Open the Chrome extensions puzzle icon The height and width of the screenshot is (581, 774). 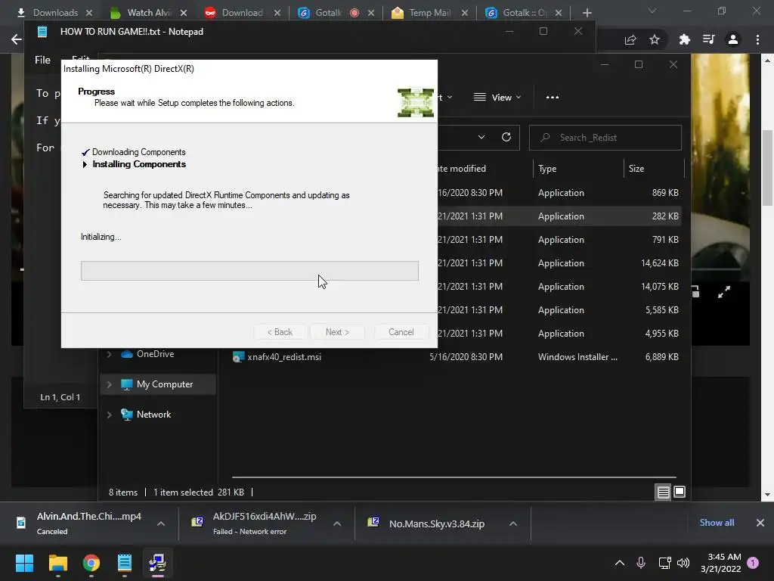[684, 39]
